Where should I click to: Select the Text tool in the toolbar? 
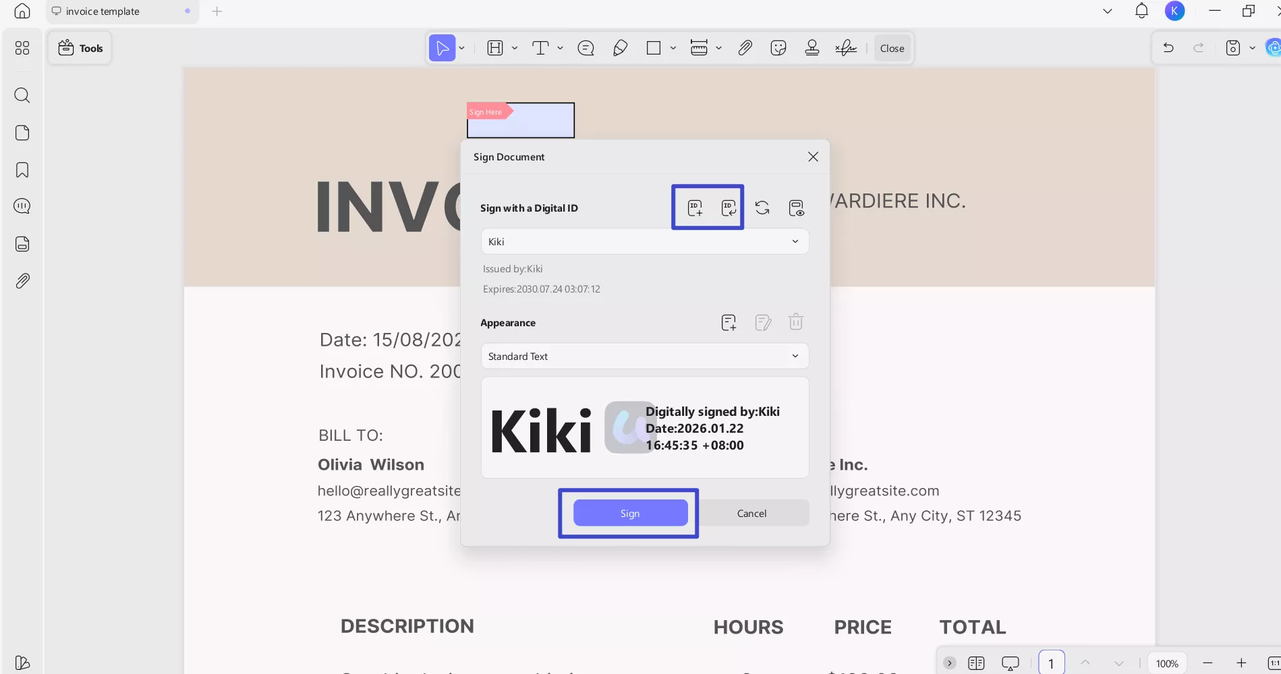pos(541,48)
